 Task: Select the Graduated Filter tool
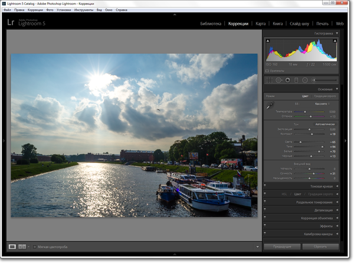(296, 80)
